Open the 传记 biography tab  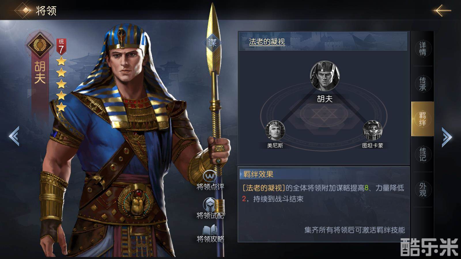[x=423, y=154]
